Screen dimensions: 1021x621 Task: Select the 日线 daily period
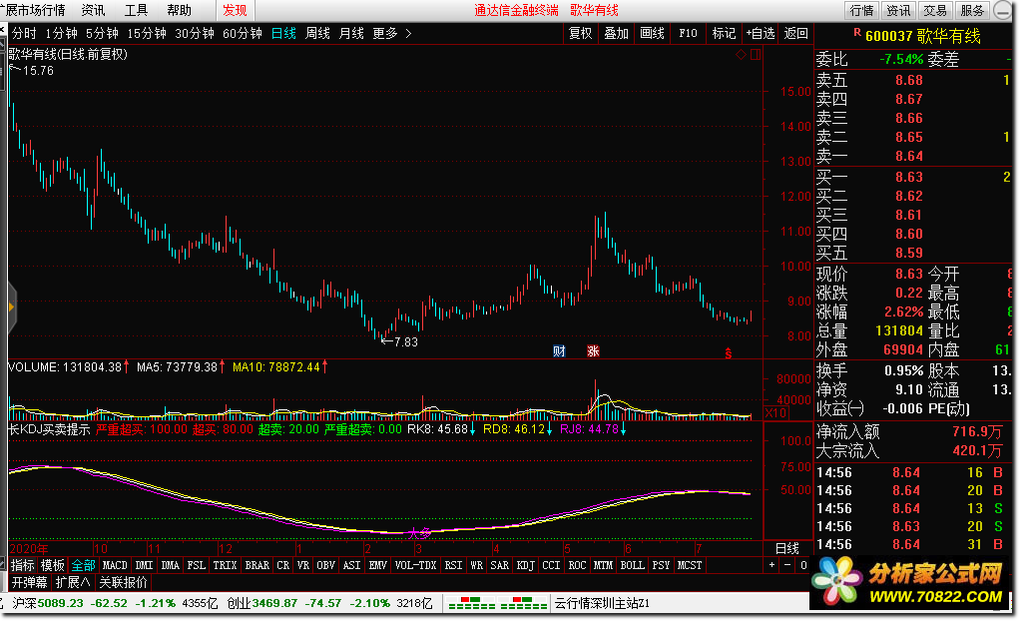283,33
